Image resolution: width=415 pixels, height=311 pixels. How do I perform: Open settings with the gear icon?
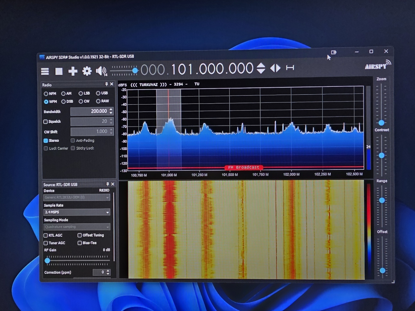[x=87, y=71]
